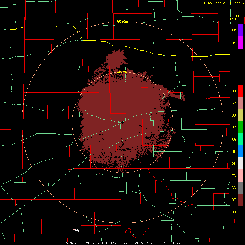Screen dimensions: 245x245
Task: Click the BD legend label
Action: pyautogui.click(x=234, y=115)
